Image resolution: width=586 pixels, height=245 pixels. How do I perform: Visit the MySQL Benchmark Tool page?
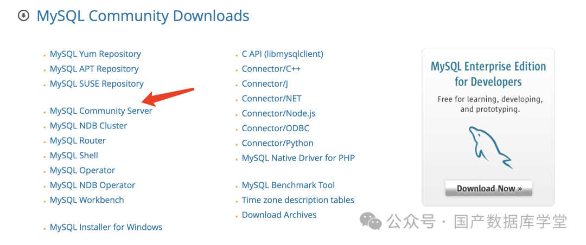pos(288,185)
